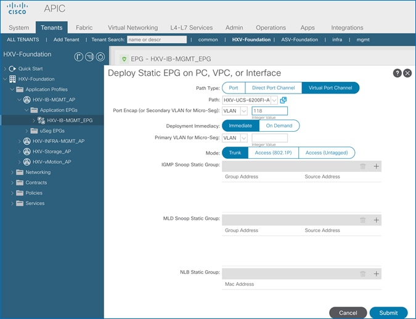416x319 pixels.
Task: Click the Cisco logo
Action: [x=17, y=9]
